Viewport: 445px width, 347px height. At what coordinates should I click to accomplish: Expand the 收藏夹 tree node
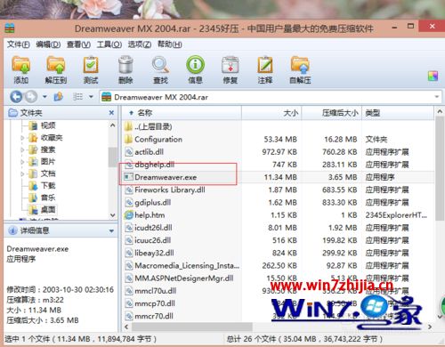point(22,138)
